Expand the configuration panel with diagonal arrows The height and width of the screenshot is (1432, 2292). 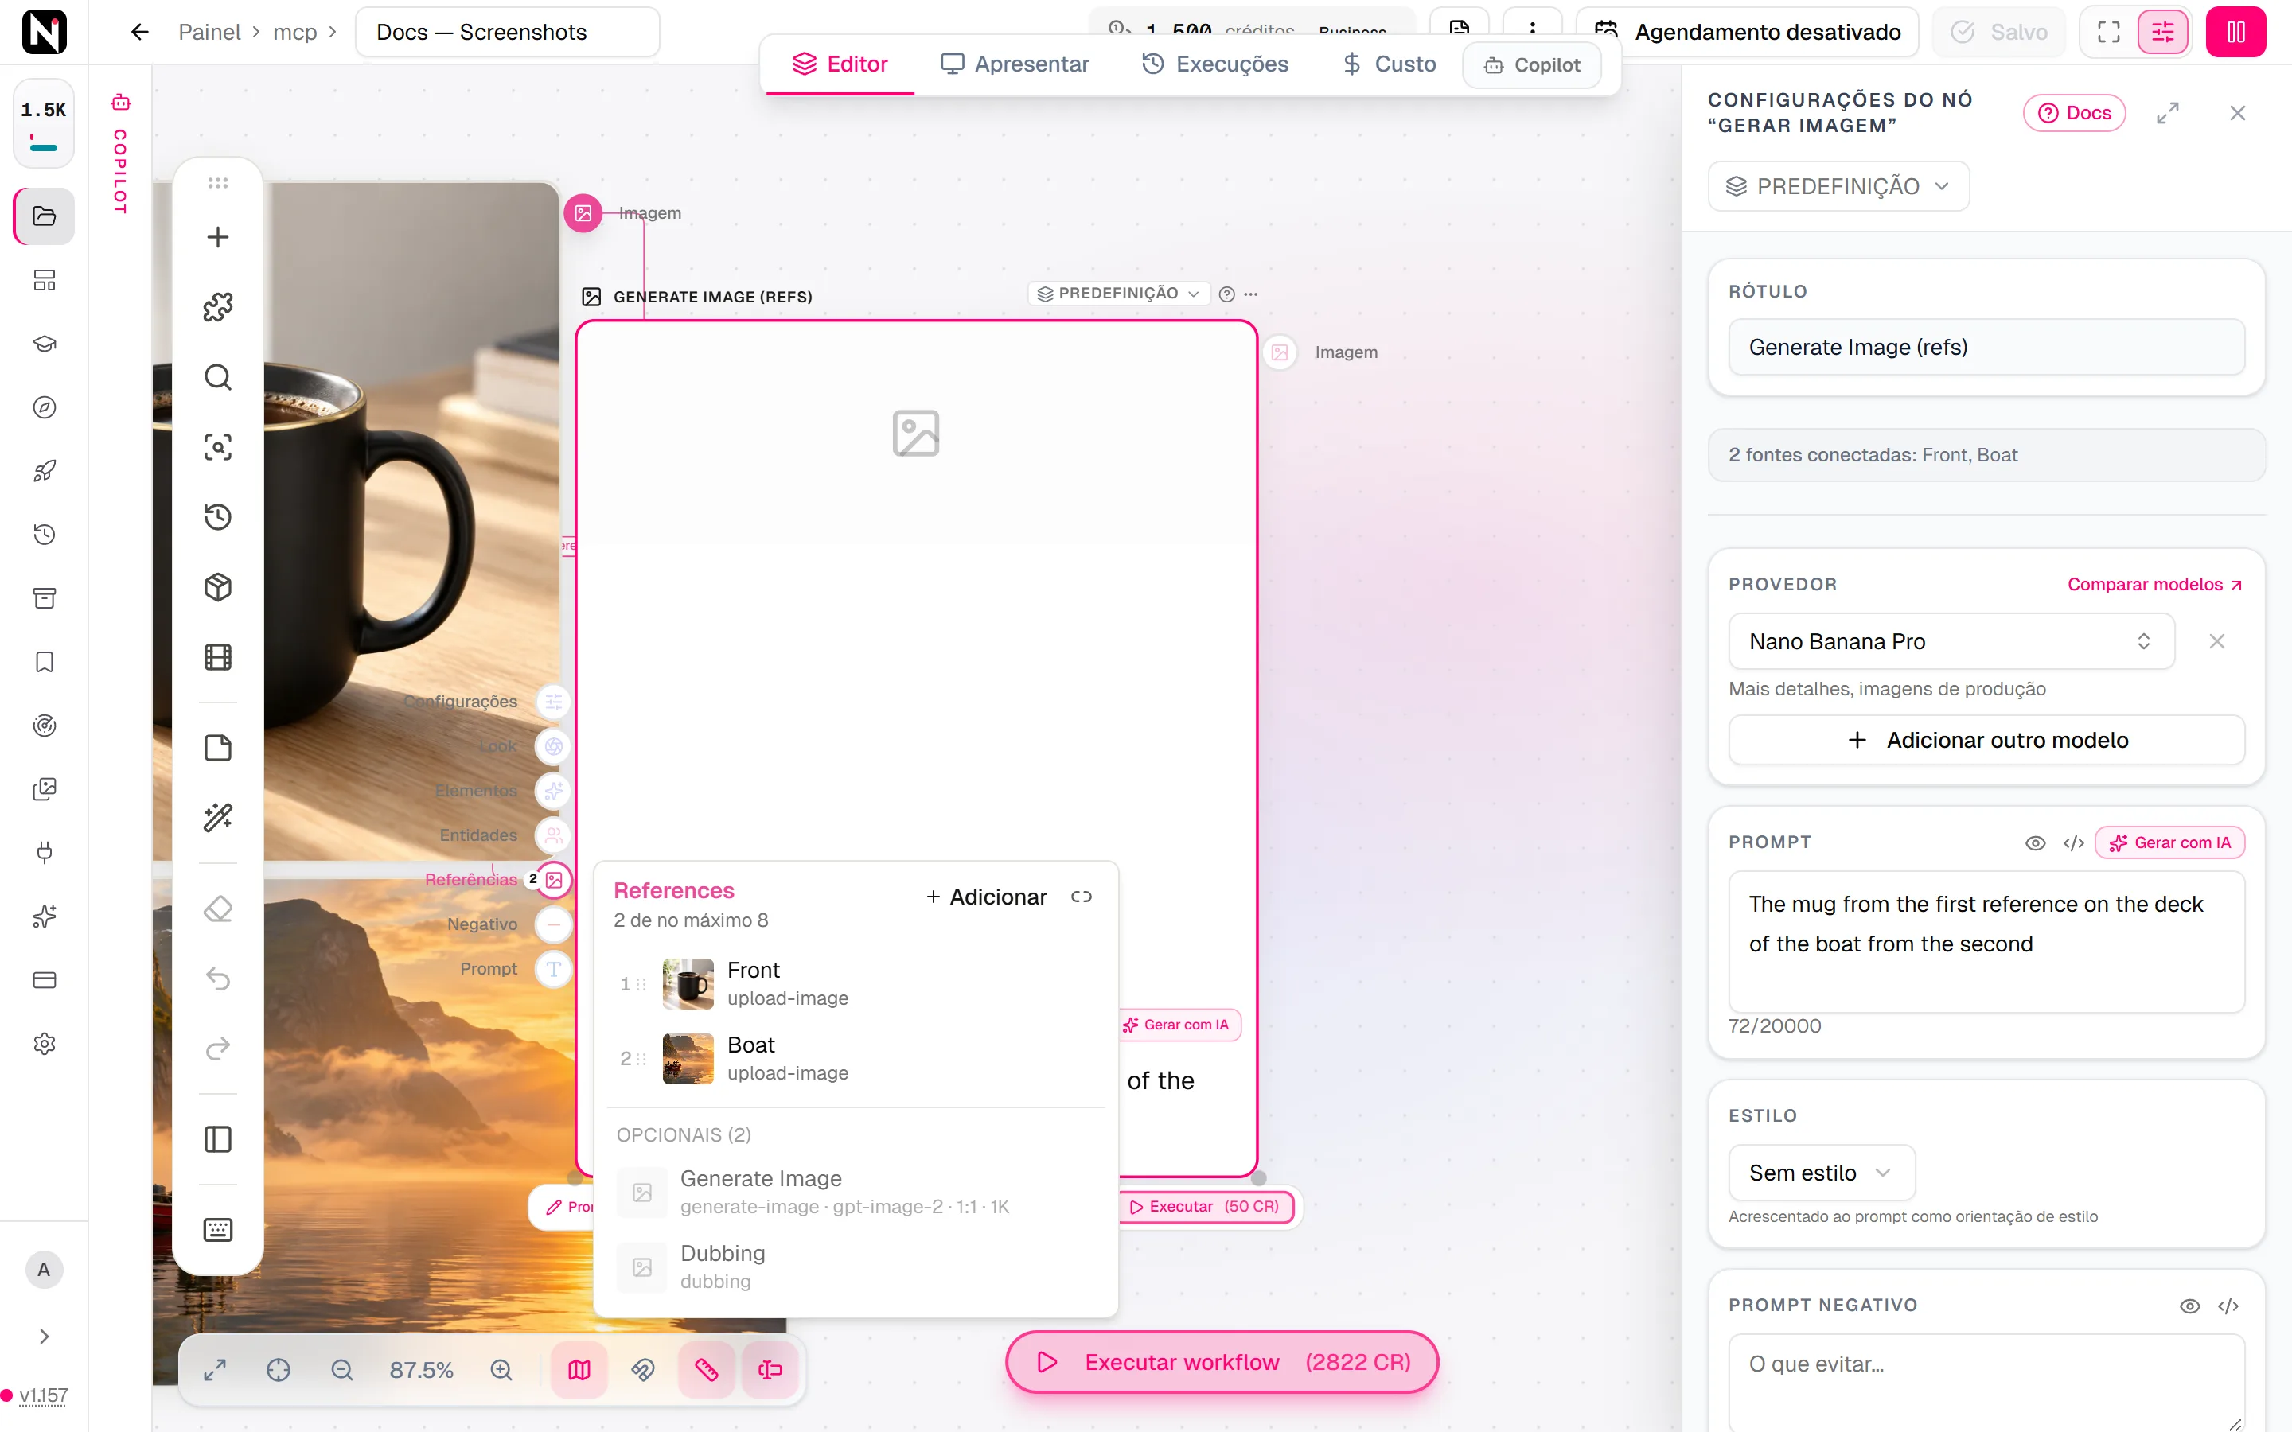(x=2168, y=113)
